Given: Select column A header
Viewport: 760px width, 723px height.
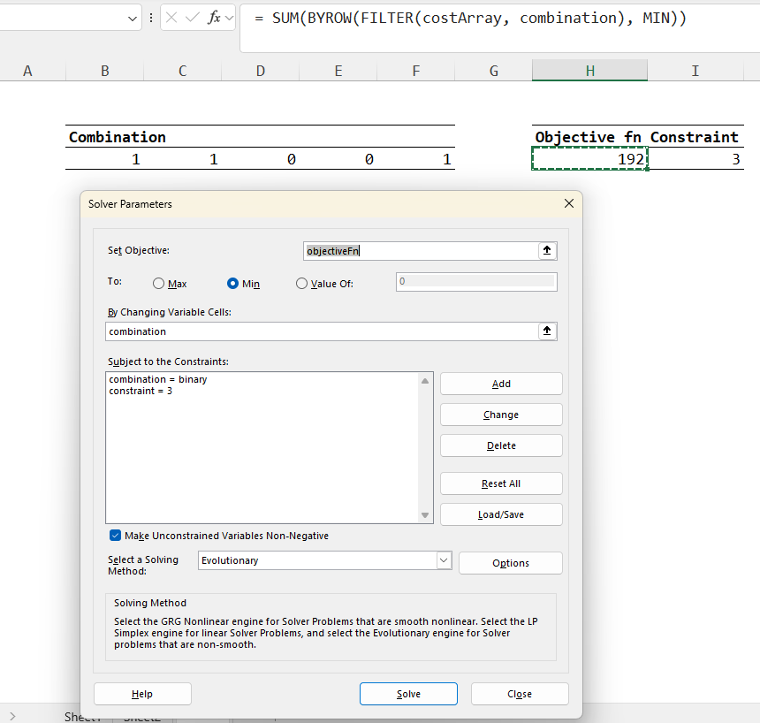Looking at the screenshot, I should tap(27, 71).
